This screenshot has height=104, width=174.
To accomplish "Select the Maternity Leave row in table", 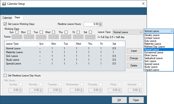I will [65, 52].
